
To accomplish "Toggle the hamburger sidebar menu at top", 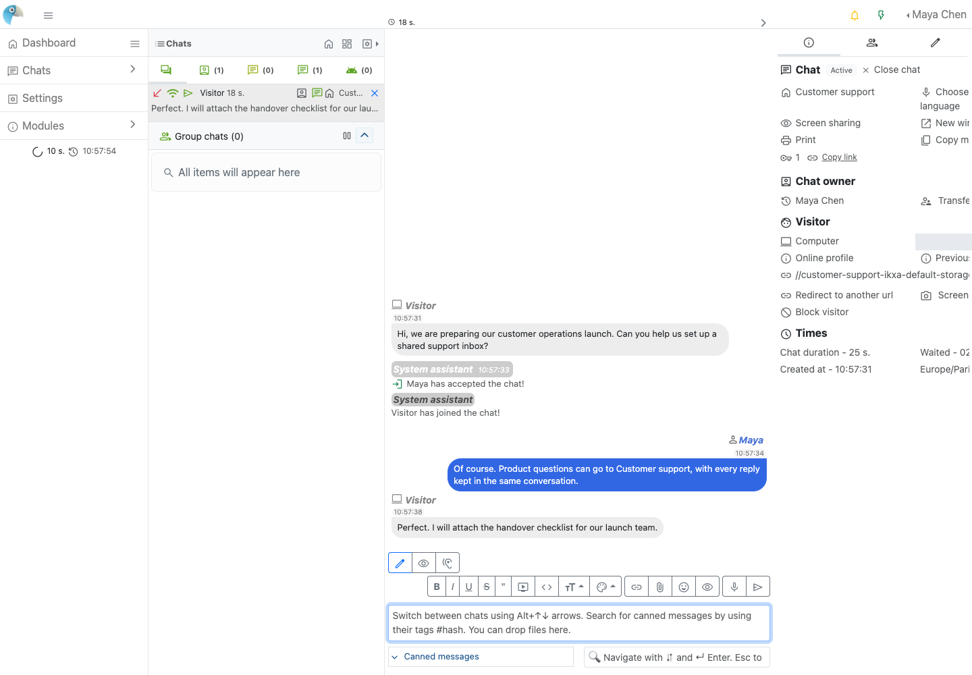I will (48, 15).
